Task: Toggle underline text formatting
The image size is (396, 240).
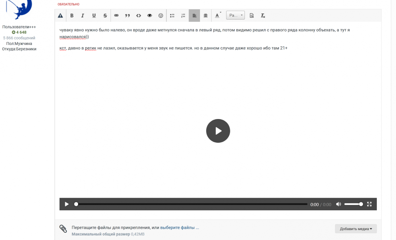Action: pyautogui.click(x=94, y=16)
